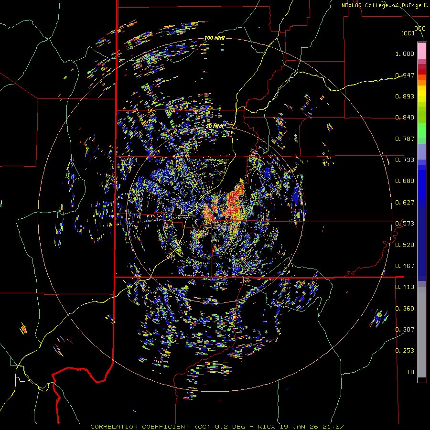Click the 0.520 legend value

point(405,245)
